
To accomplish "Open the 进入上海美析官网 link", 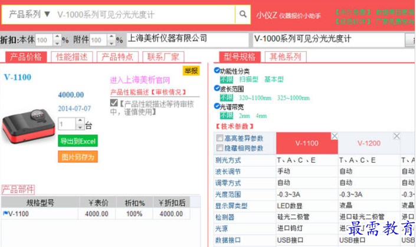I will [x=140, y=80].
